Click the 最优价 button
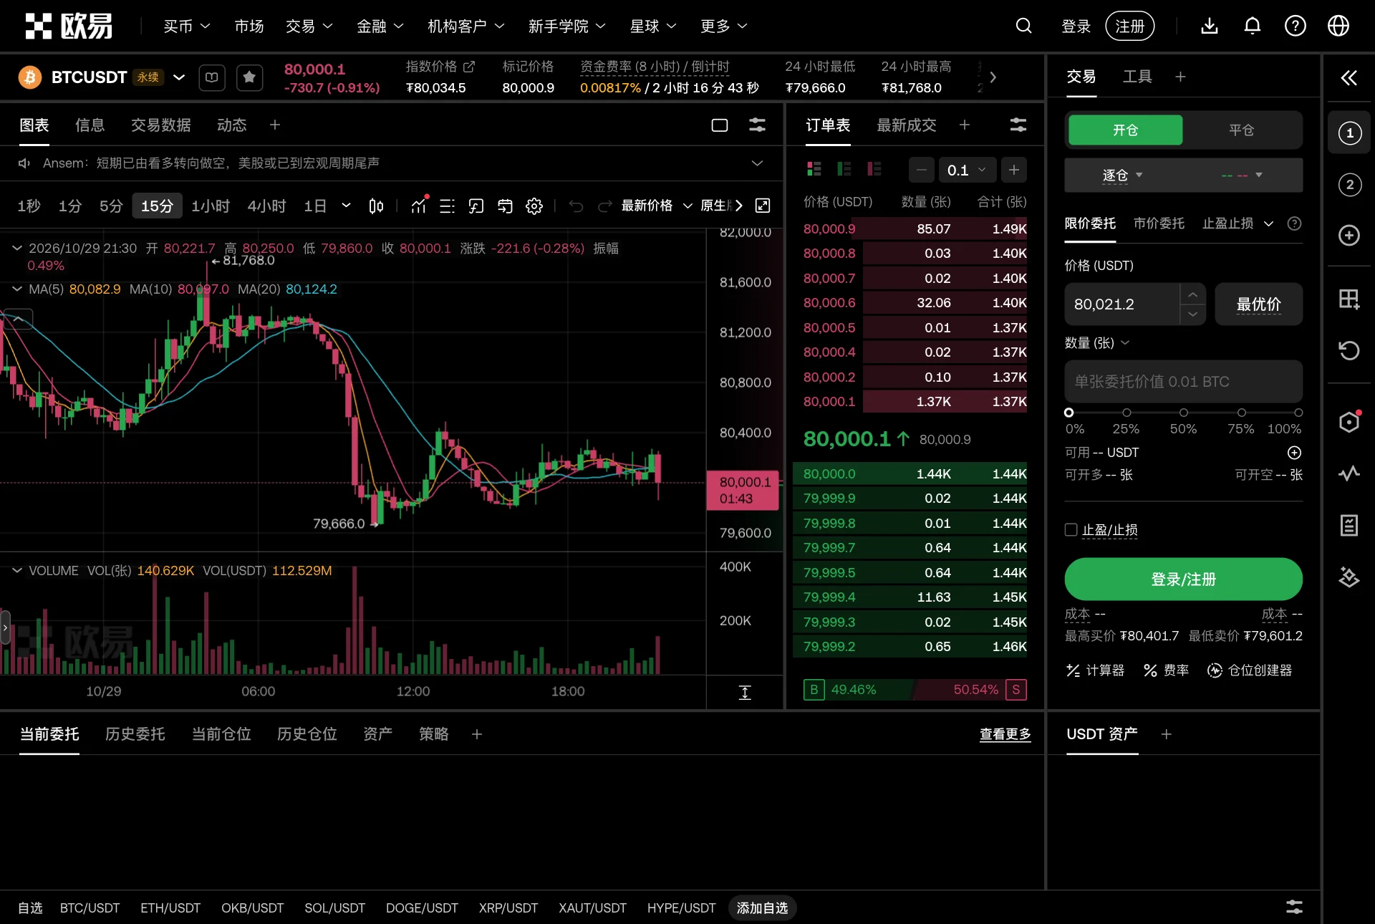The image size is (1375, 924). coord(1258,304)
